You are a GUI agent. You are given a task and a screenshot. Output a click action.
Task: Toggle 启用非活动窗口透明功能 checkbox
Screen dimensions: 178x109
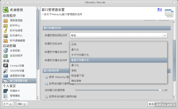46,96
